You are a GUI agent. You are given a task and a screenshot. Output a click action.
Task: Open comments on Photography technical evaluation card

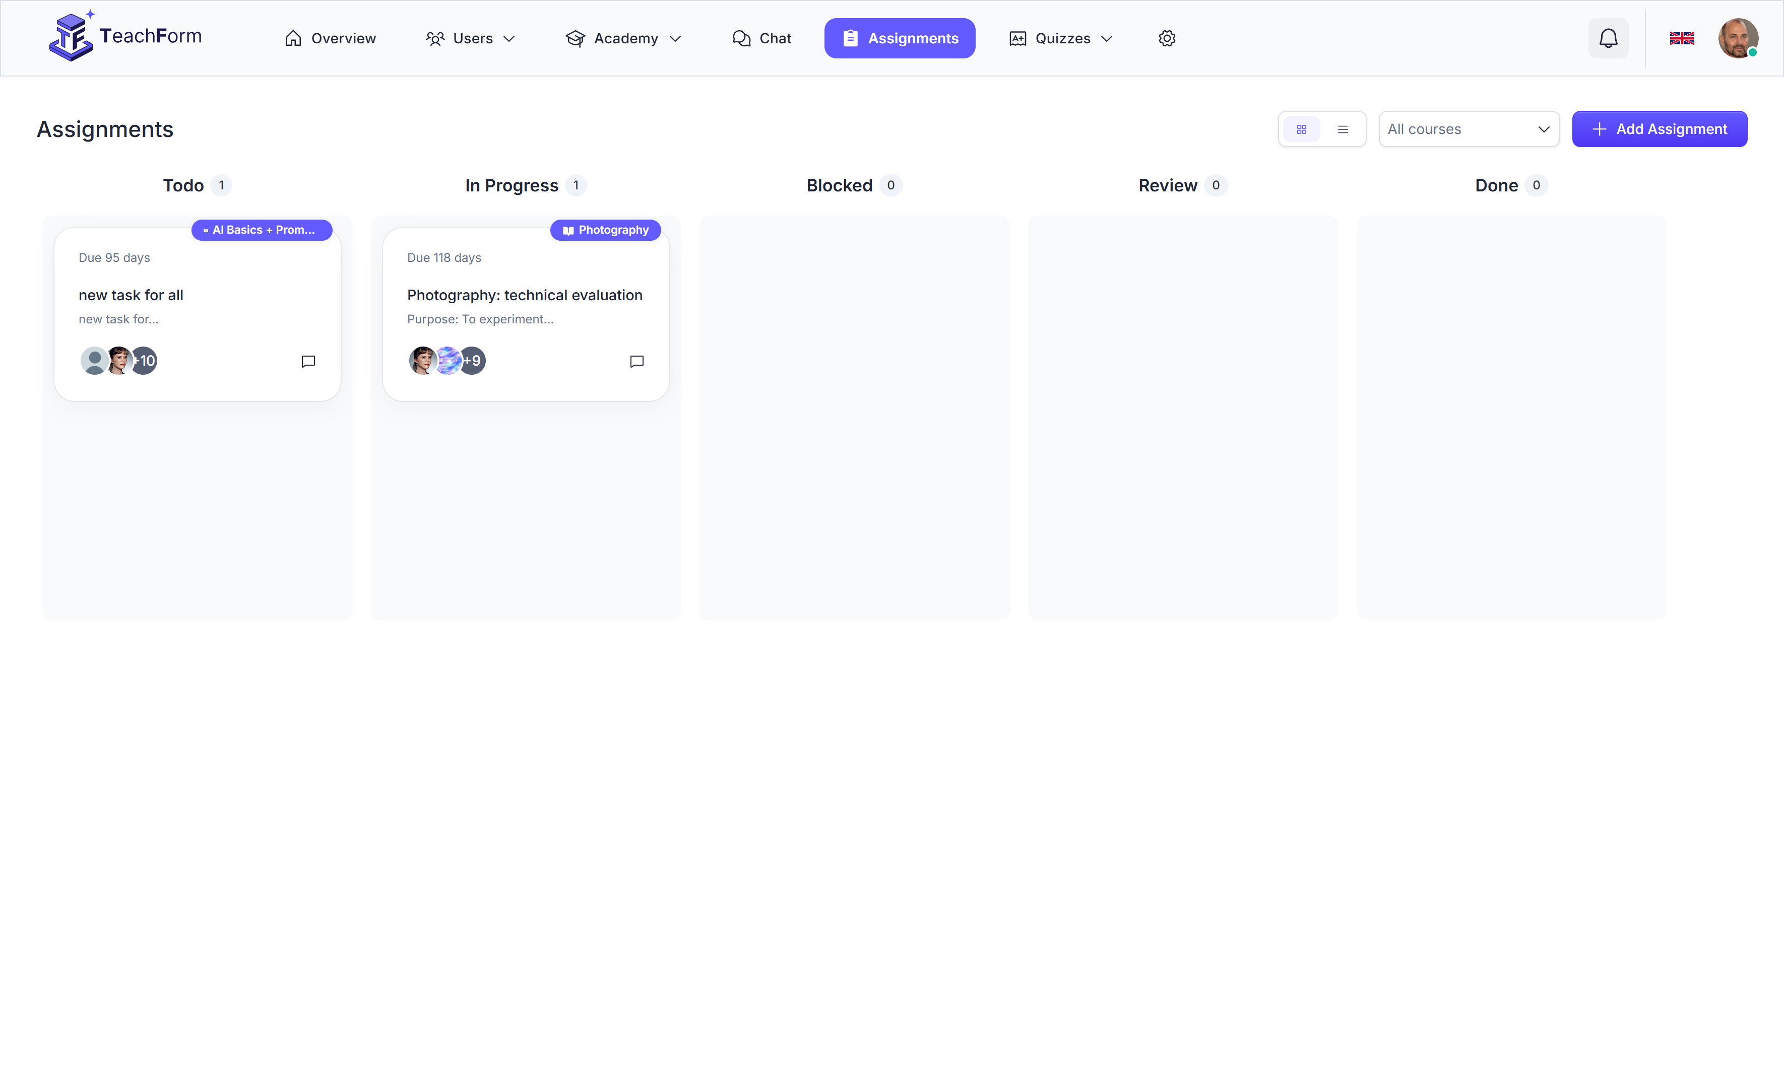636,361
